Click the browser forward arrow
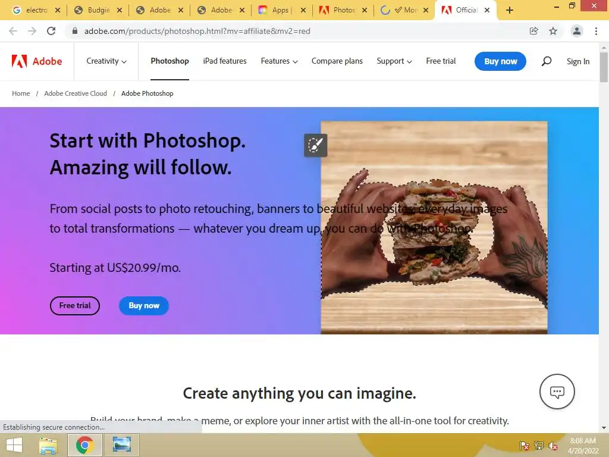 32,31
